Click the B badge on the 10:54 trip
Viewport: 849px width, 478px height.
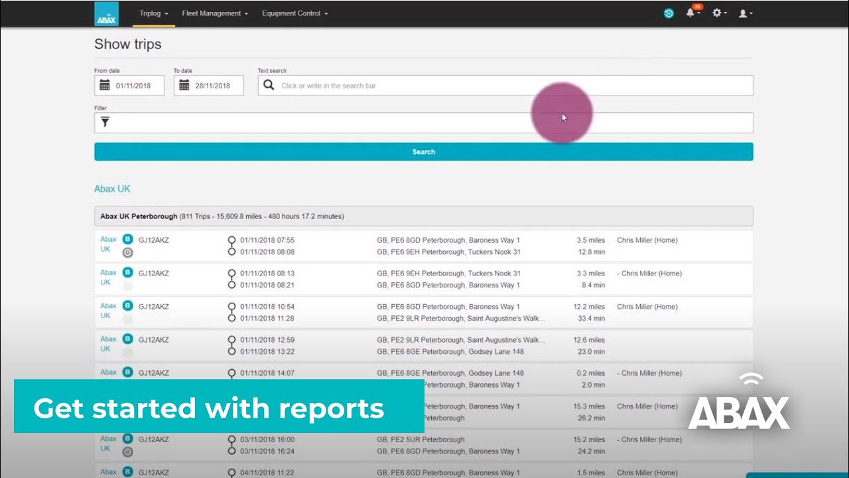[128, 306]
